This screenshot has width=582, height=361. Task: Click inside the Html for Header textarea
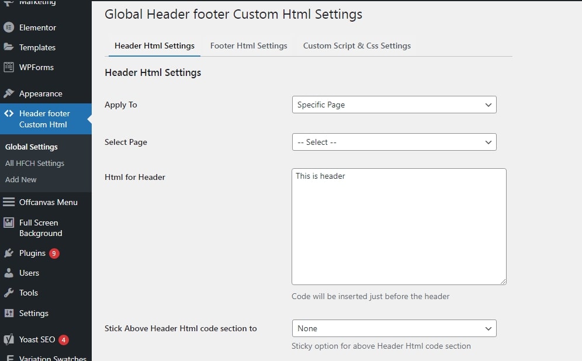(x=399, y=227)
